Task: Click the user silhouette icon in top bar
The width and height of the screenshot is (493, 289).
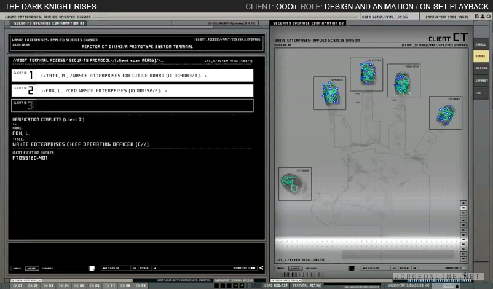Action: (x=483, y=17)
